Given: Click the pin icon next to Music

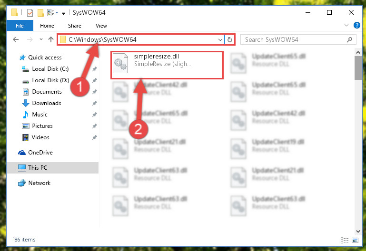Looking at the screenshot, I should pos(95,115).
